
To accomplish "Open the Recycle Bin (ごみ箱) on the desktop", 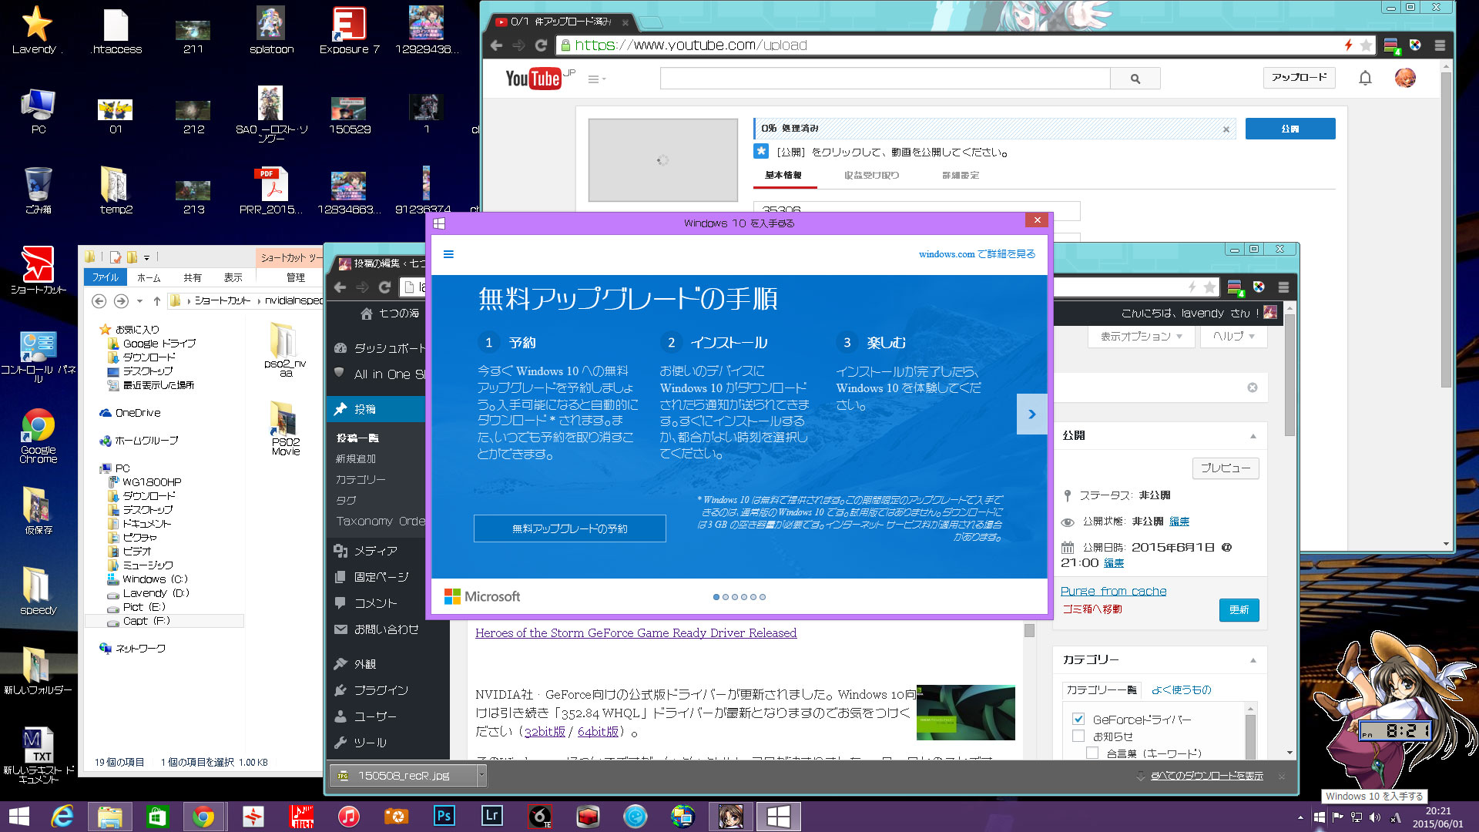I will coord(39,190).
